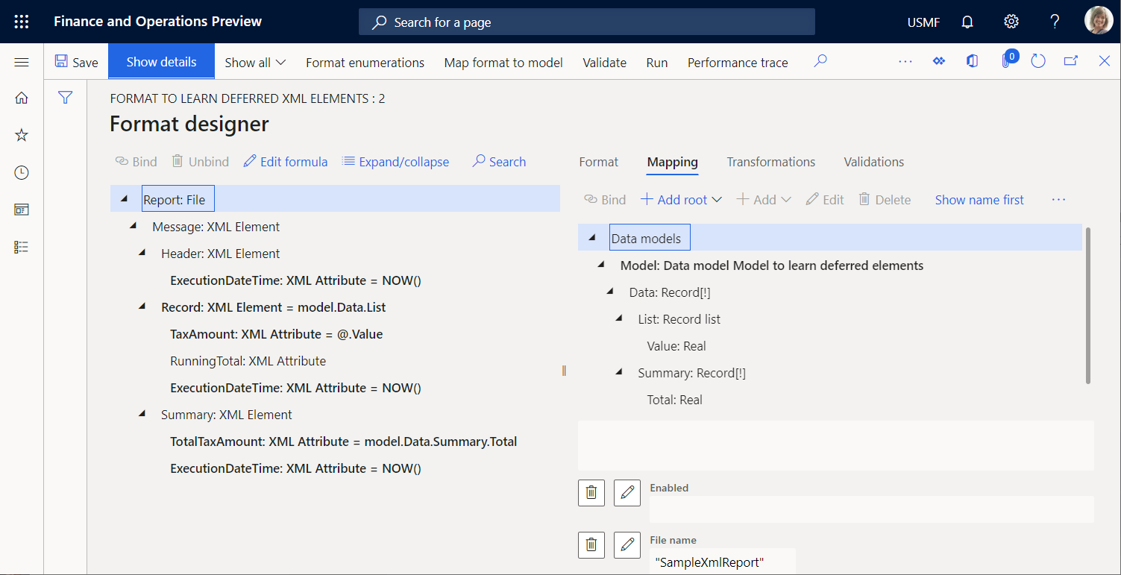Switch to the Transformations tab
Image resolution: width=1121 pixels, height=575 pixels.
[770, 162]
